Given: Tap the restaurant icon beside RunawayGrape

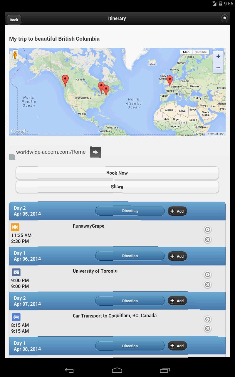Looking at the screenshot, I should tap(16, 227).
